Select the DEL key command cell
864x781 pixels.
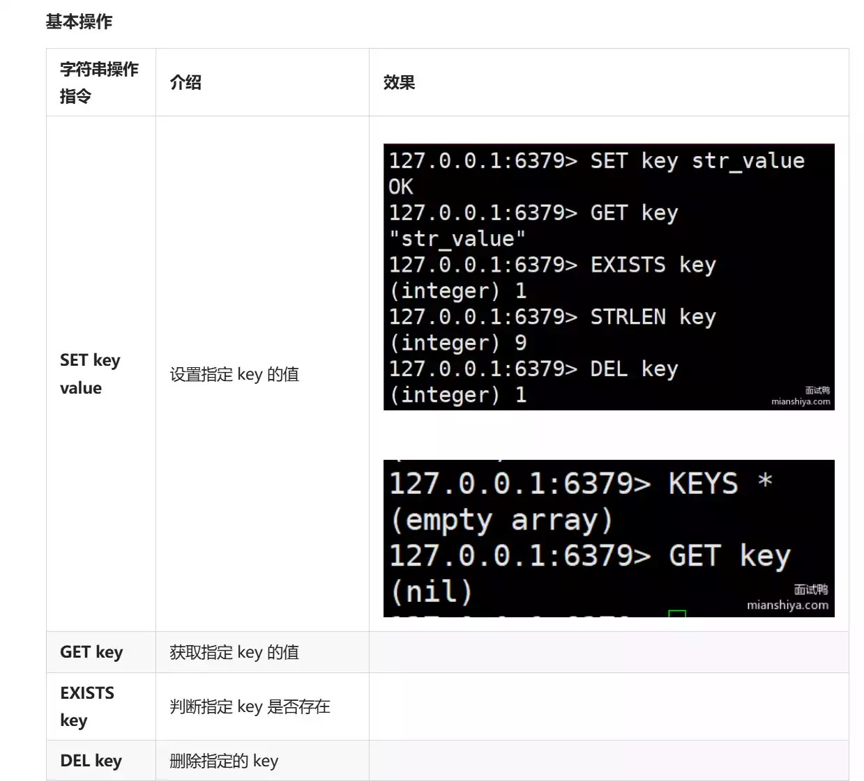tap(91, 761)
